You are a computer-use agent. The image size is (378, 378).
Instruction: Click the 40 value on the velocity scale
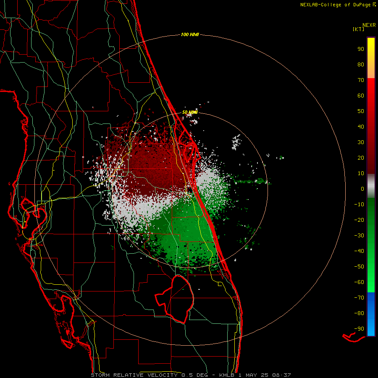361,126
